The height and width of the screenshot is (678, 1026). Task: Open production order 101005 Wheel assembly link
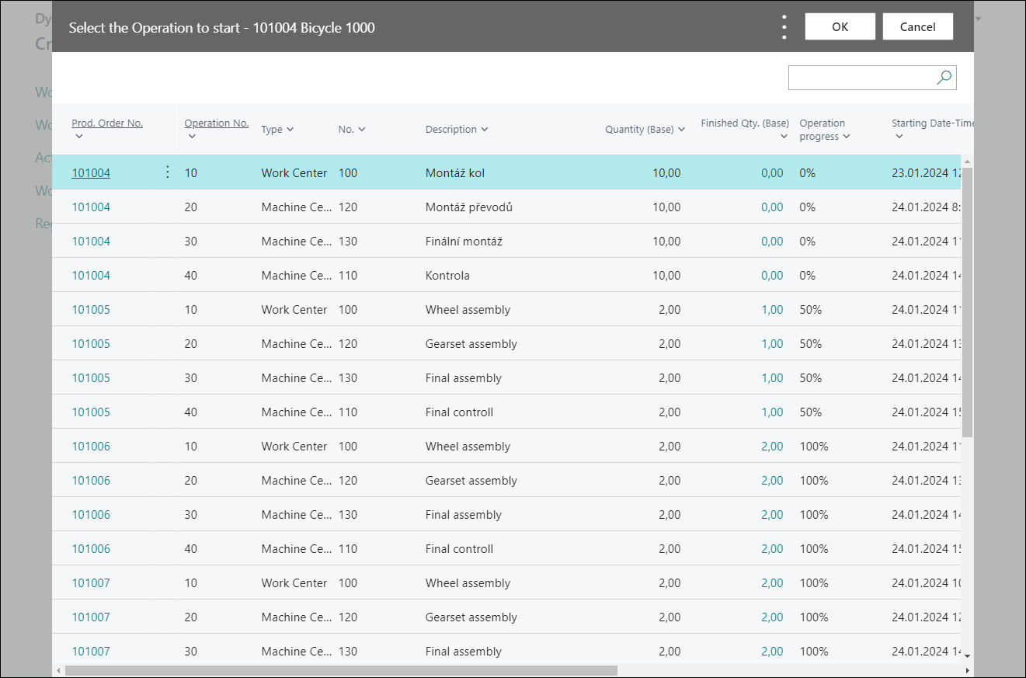[91, 310]
